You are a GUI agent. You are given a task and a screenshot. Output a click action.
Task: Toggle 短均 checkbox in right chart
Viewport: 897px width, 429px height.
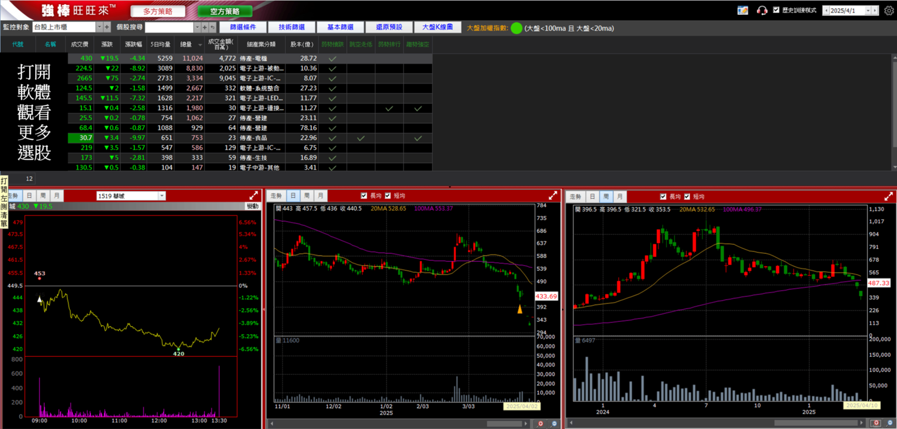[x=687, y=196]
